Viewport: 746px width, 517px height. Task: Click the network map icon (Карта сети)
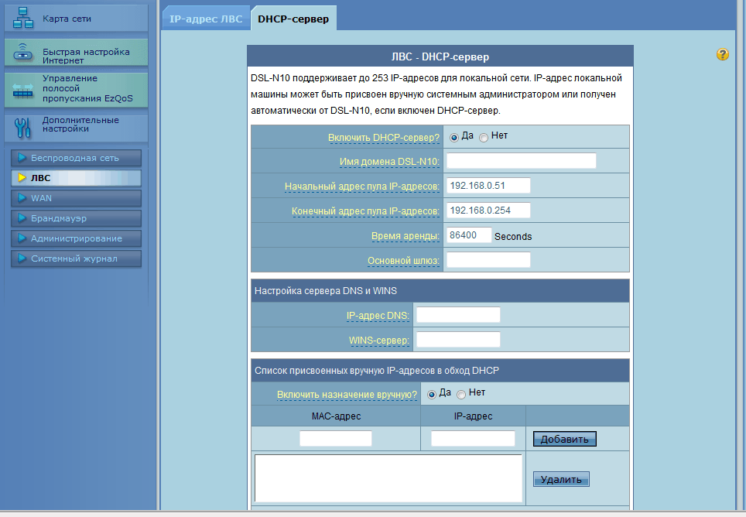(x=24, y=18)
